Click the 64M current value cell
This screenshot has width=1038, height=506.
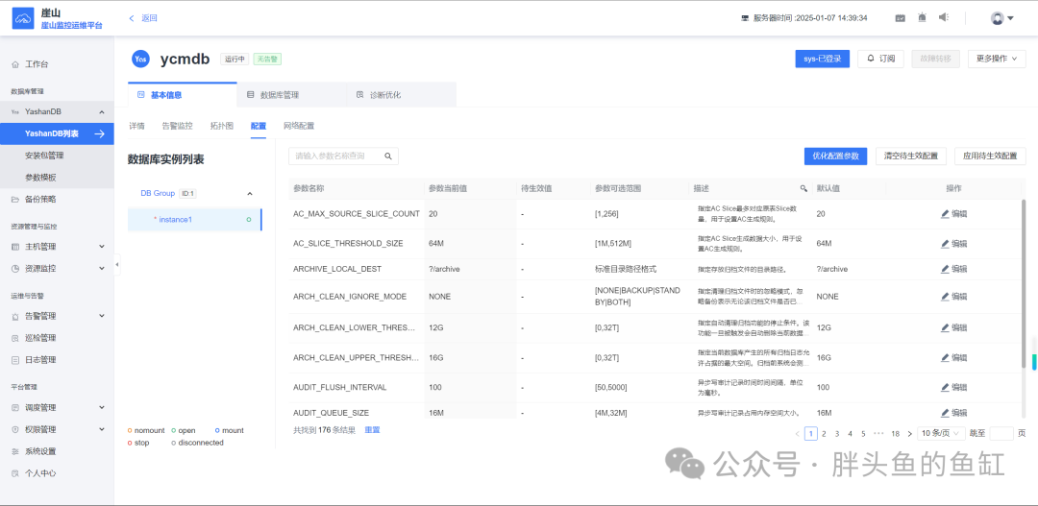tap(469, 244)
